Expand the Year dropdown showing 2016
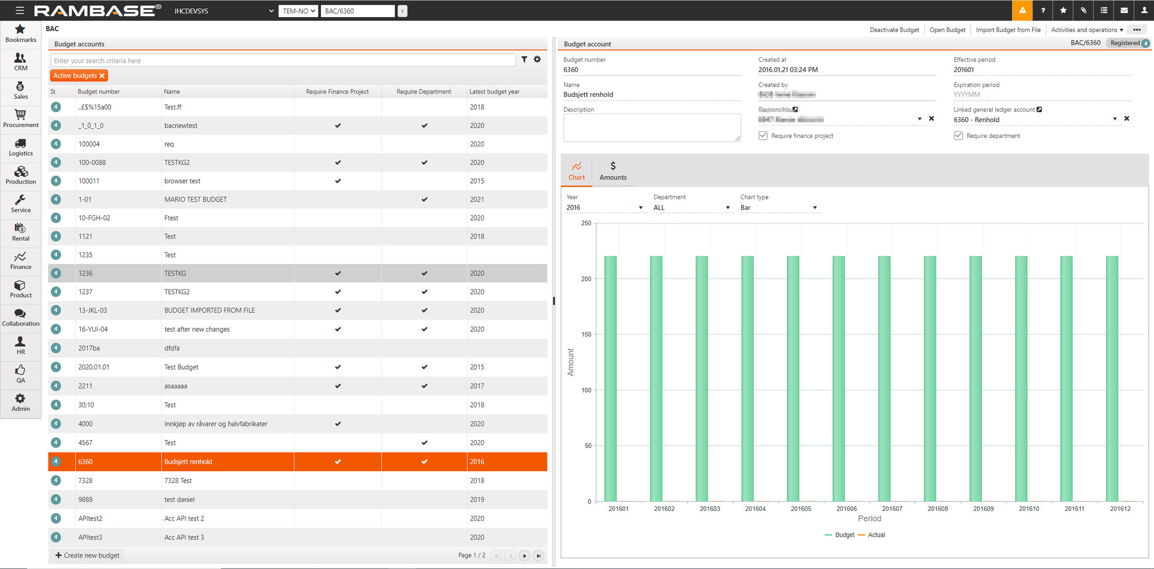Screen dimensions: 1154x569 click(x=604, y=208)
